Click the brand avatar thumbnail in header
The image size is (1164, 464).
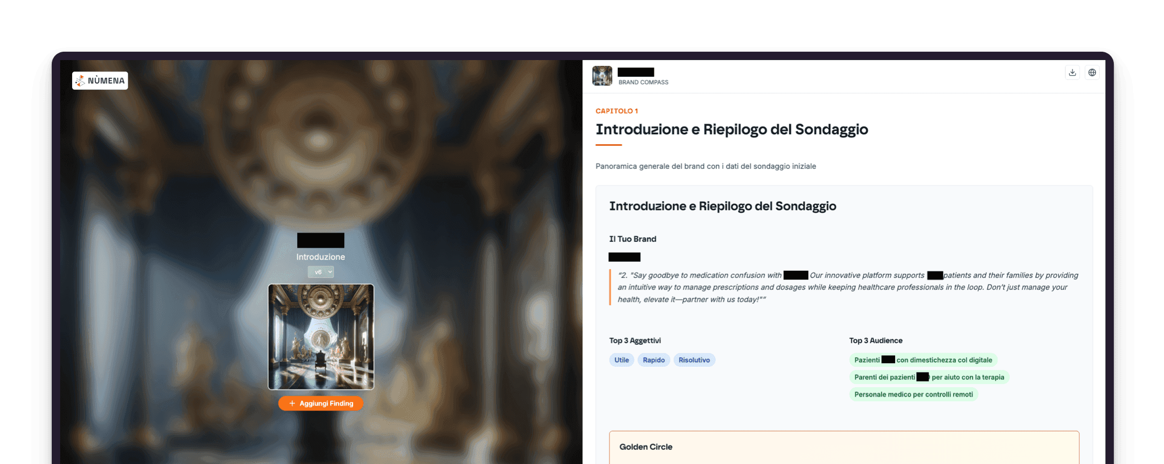(x=602, y=76)
